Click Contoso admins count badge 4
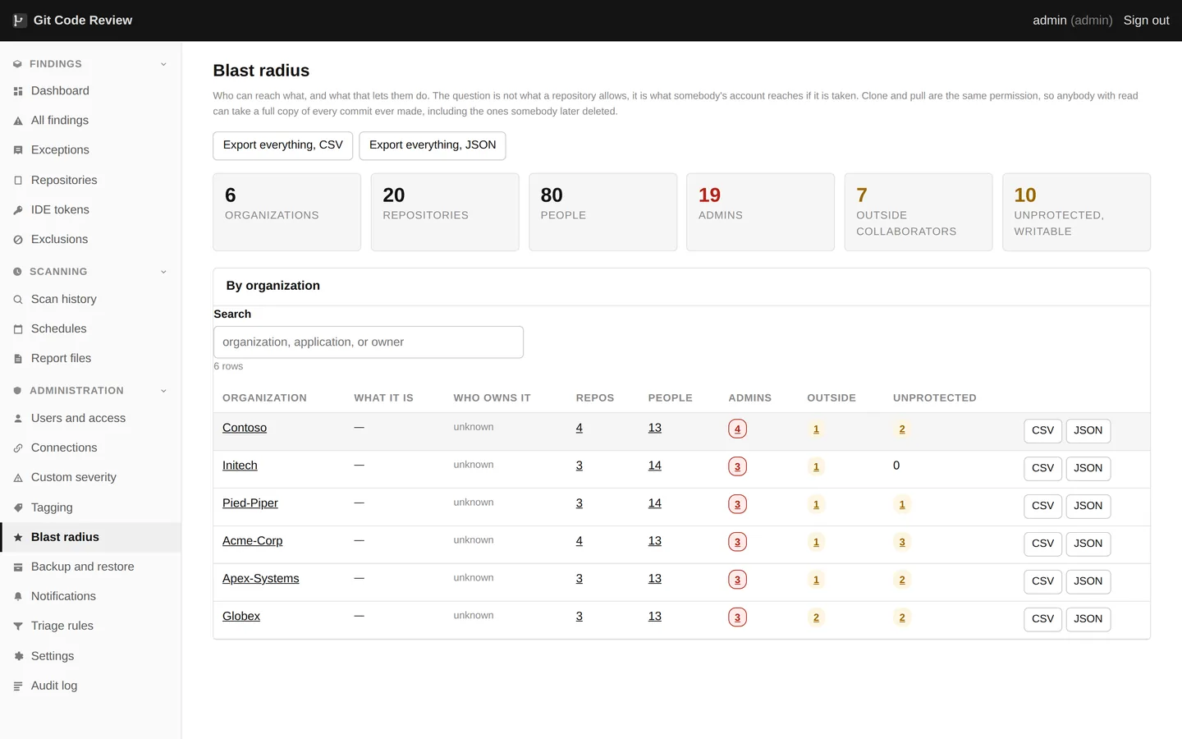This screenshot has width=1182, height=739. [737, 429]
